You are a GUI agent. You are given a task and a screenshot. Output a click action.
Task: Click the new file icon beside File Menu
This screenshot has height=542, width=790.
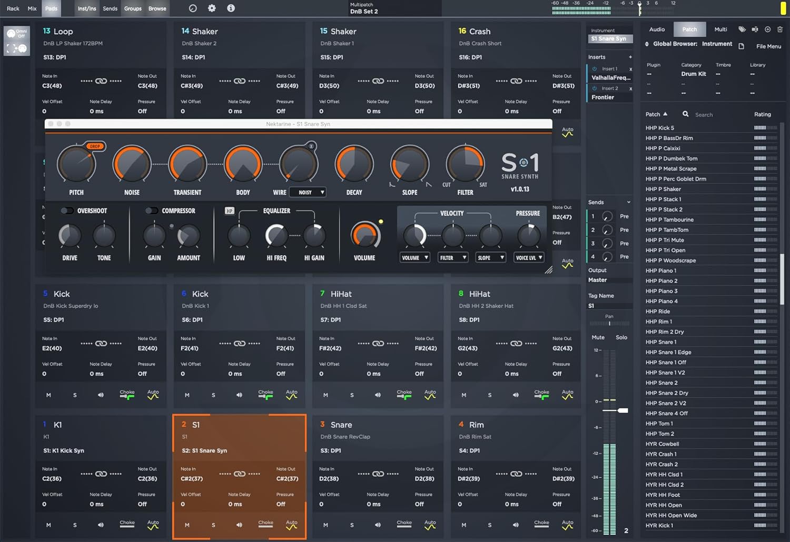tap(742, 46)
